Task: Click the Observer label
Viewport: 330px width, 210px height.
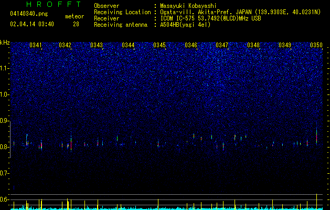Action: coord(107,6)
